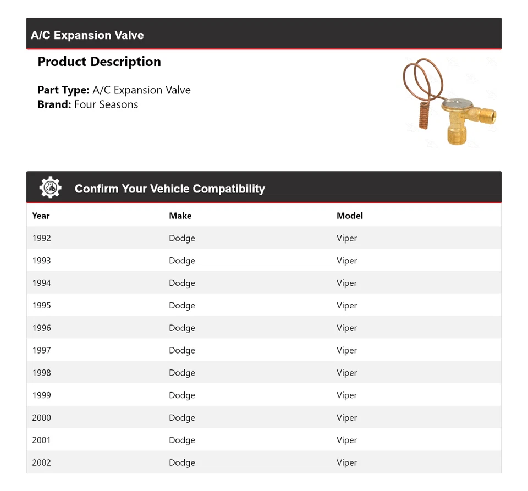Select the Confirm Your Vehicle Compatibility heading

(x=169, y=189)
